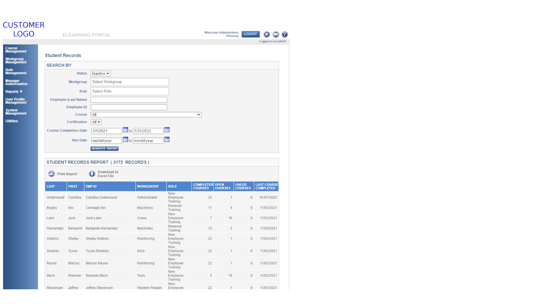The width and height of the screenshot is (544, 306).
Task: Click the completion end date field 1/31/2022
Action: pyautogui.click(x=148, y=131)
